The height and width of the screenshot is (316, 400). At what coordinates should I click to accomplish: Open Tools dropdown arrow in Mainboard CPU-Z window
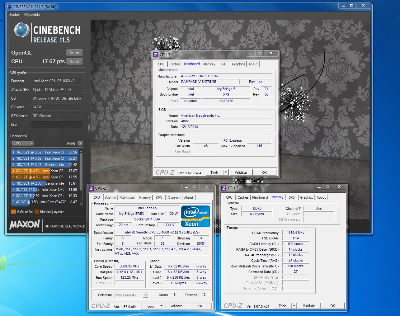click(226, 172)
